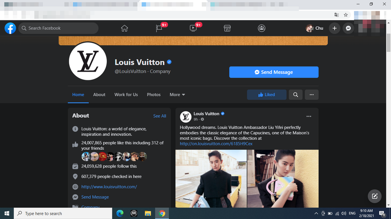Click the page vertical scrollbar thumb
The height and width of the screenshot is (219, 391).
tap(388, 42)
